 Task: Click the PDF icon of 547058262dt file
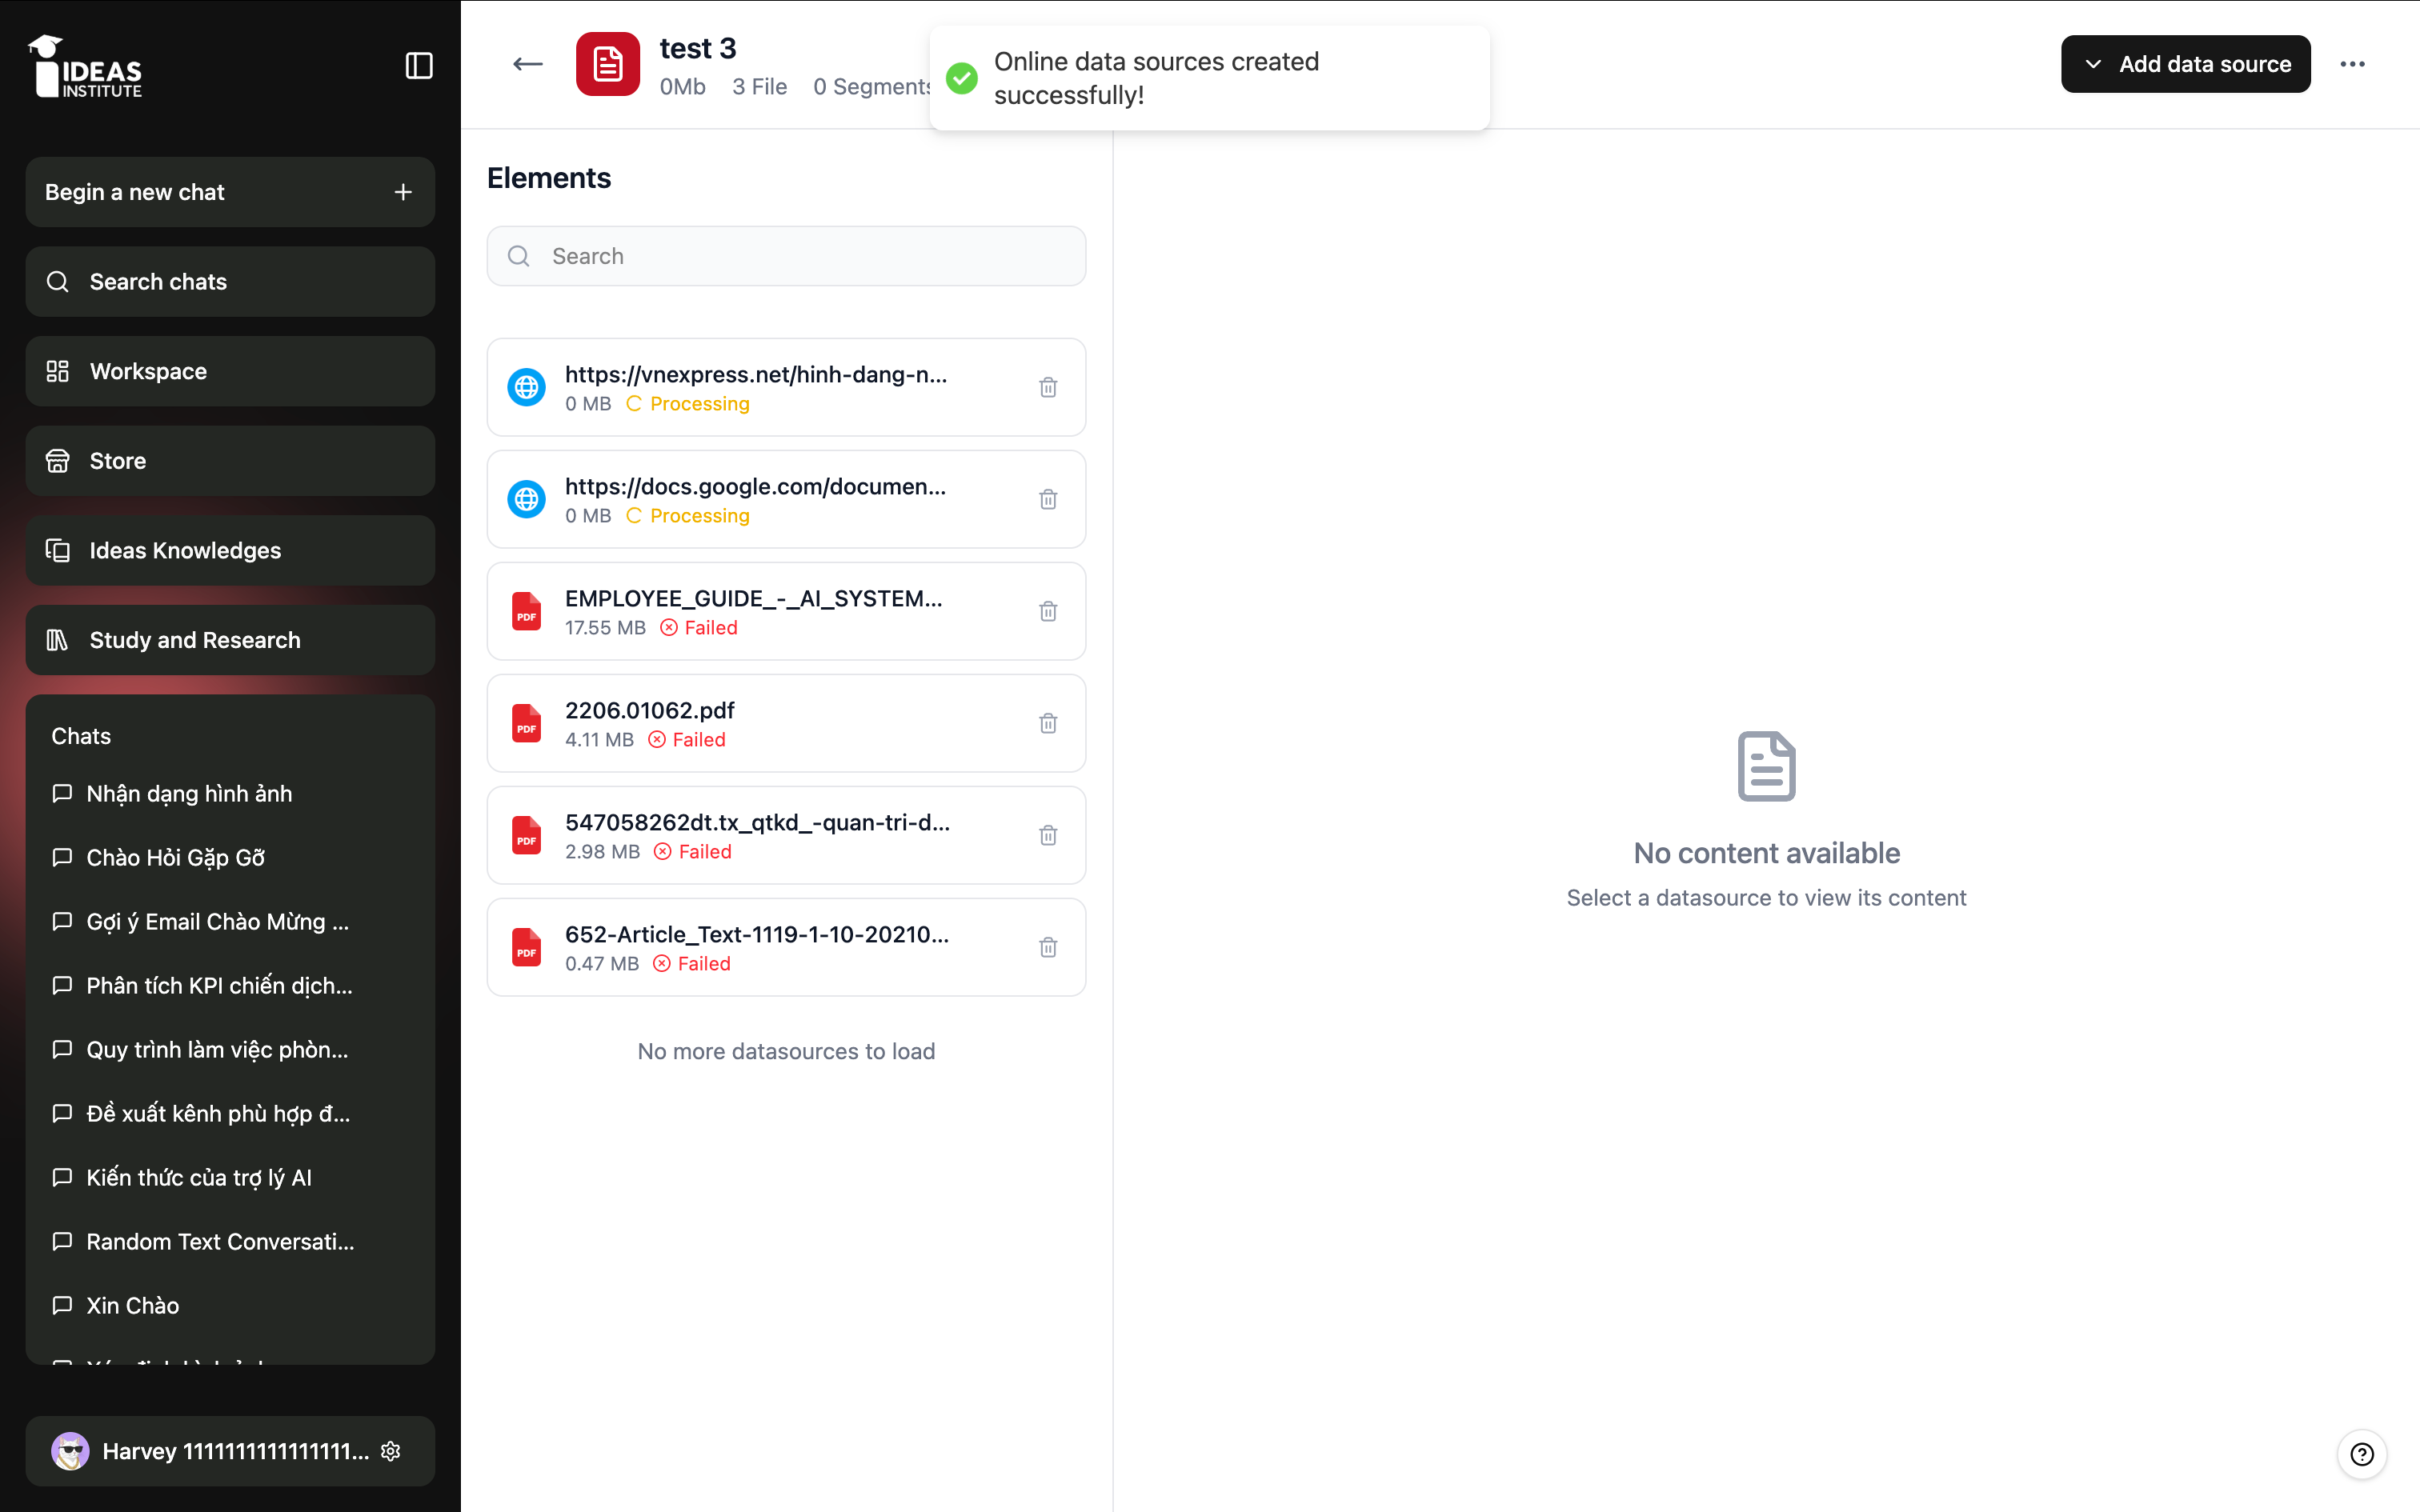[x=526, y=835]
